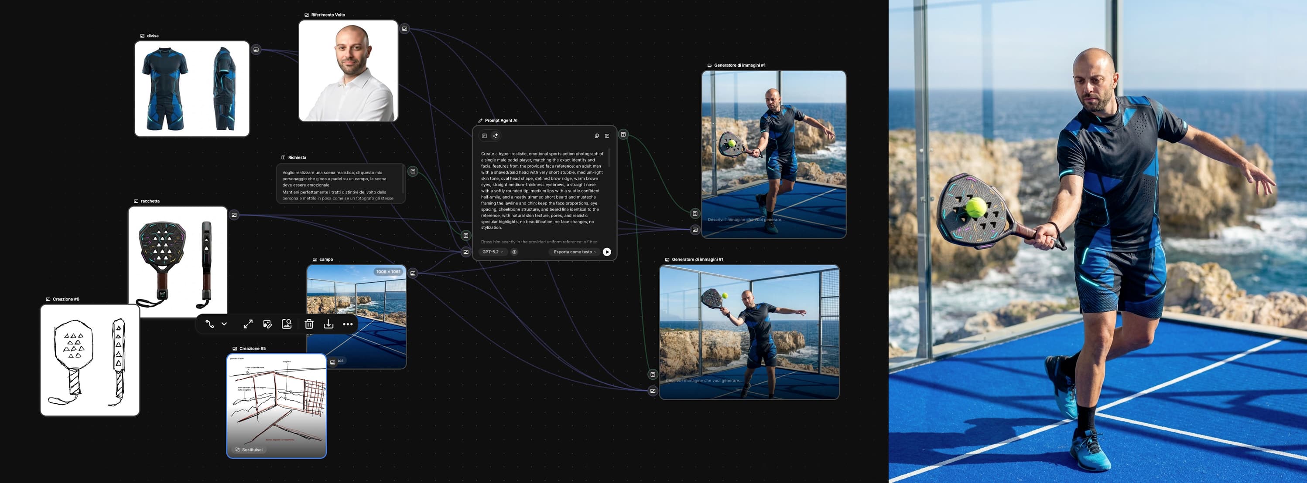Click the image output port of campo node

pyautogui.click(x=413, y=274)
